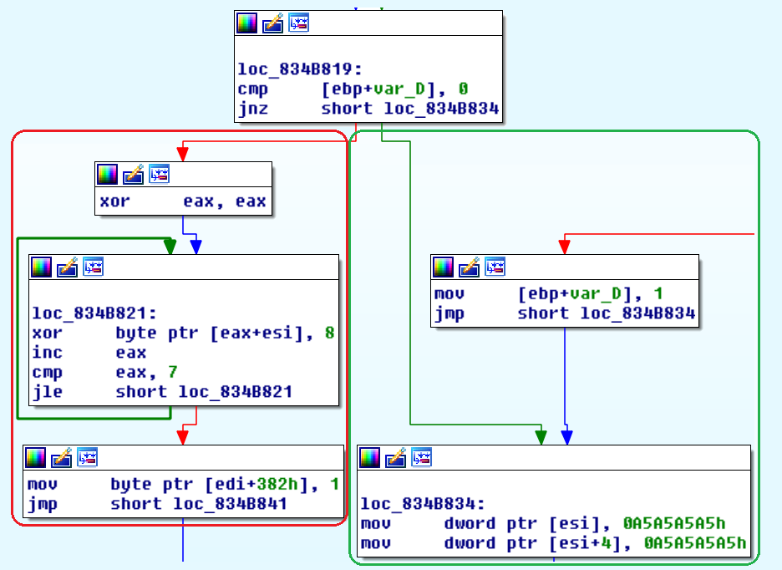This screenshot has width=782, height=570.
Task: Click the node color icon in the loc_834B819 block
Action: 246,23
